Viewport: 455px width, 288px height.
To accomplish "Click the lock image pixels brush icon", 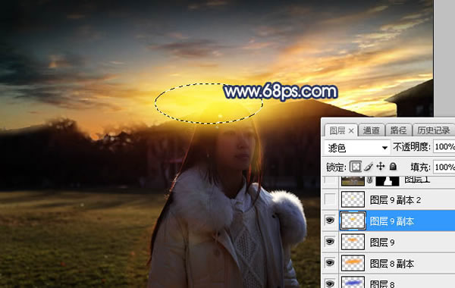I will click(x=369, y=167).
